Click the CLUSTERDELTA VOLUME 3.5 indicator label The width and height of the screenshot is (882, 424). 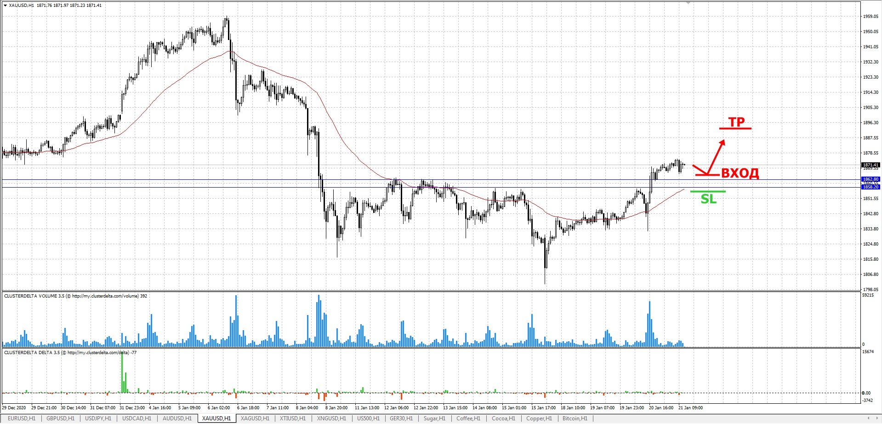[x=75, y=296]
